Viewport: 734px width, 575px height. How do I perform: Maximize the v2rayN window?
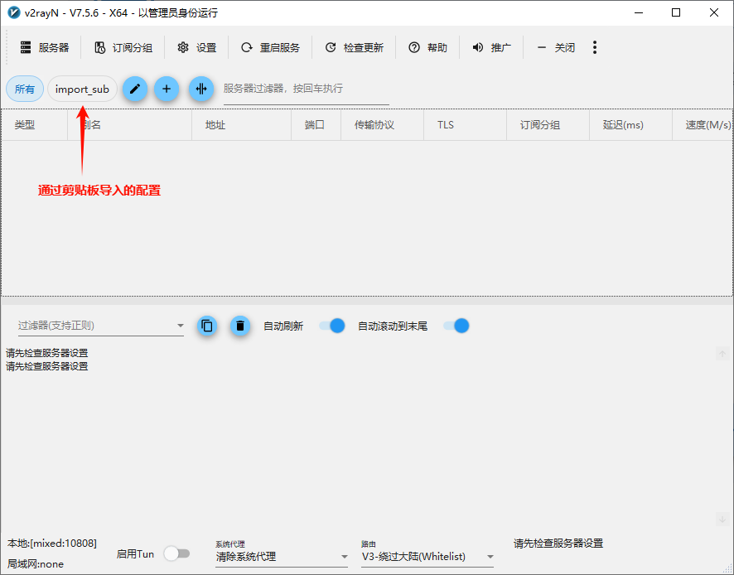click(676, 12)
